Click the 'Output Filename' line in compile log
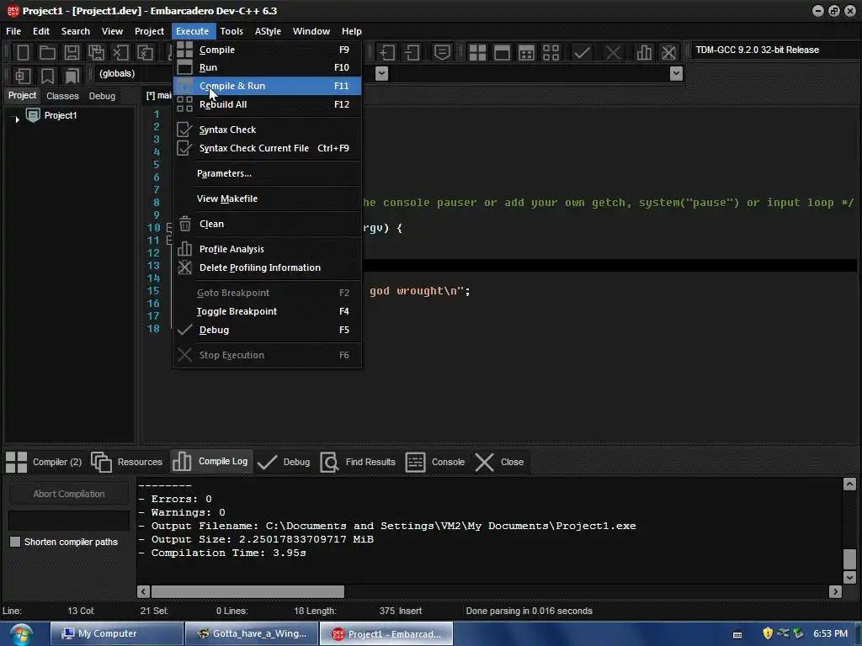The width and height of the screenshot is (862, 646). pos(387,527)
